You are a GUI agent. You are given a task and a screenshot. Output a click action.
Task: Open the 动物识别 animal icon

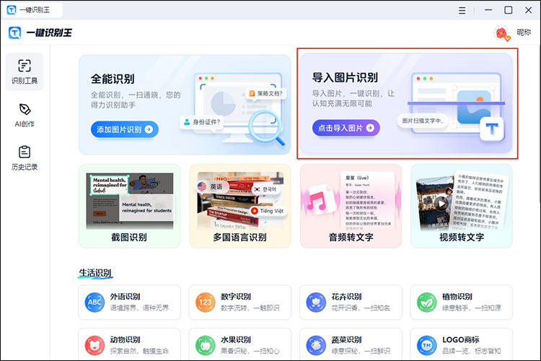click(x=94, y=344)
